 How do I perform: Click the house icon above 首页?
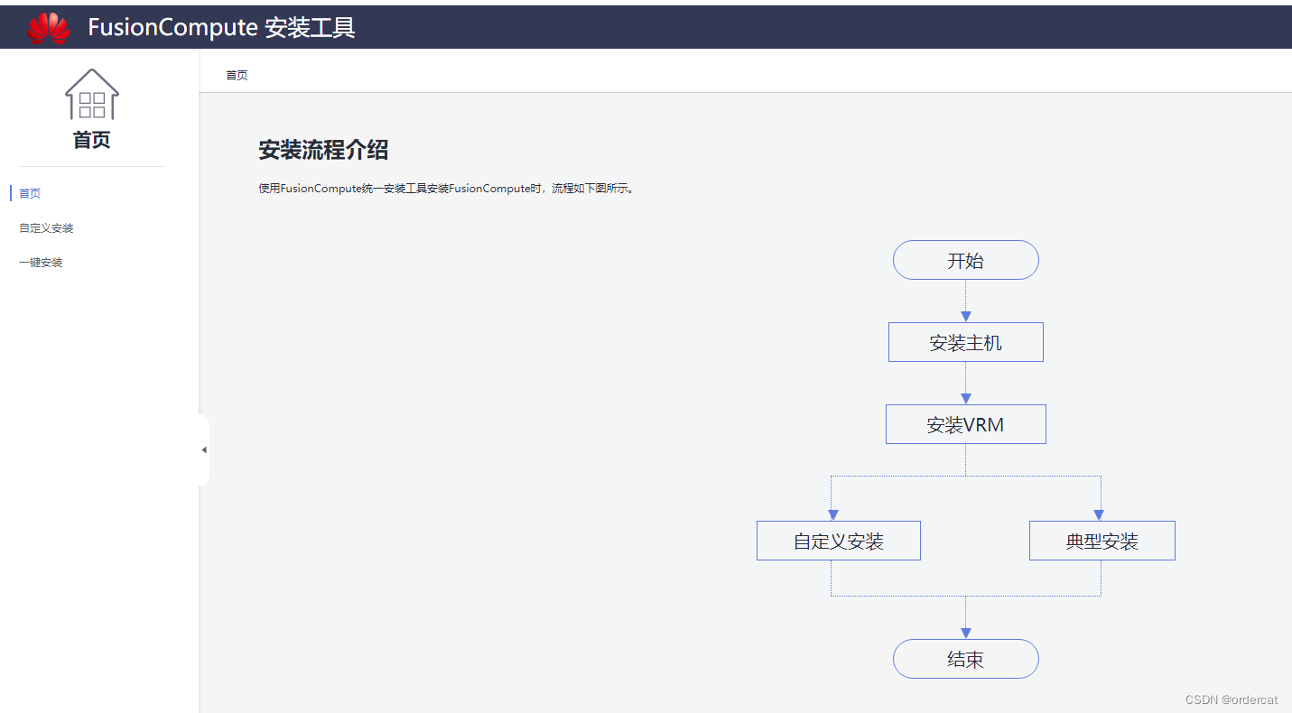click(x=92, y=95)
